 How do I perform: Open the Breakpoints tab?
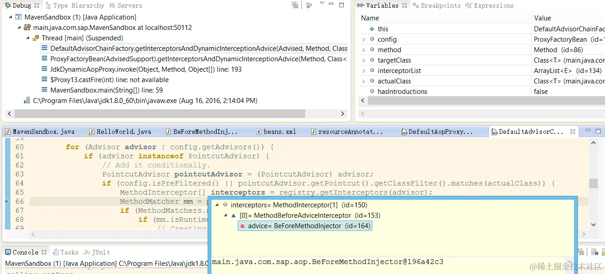[x=436, y=5]
